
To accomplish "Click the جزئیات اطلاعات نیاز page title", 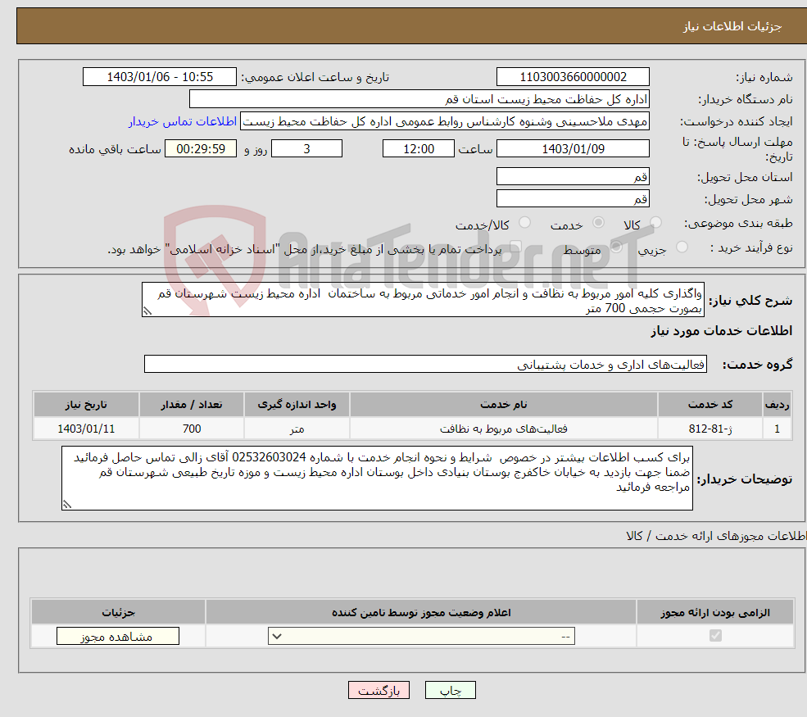I will pyautogui.click(x=732, y=26).
